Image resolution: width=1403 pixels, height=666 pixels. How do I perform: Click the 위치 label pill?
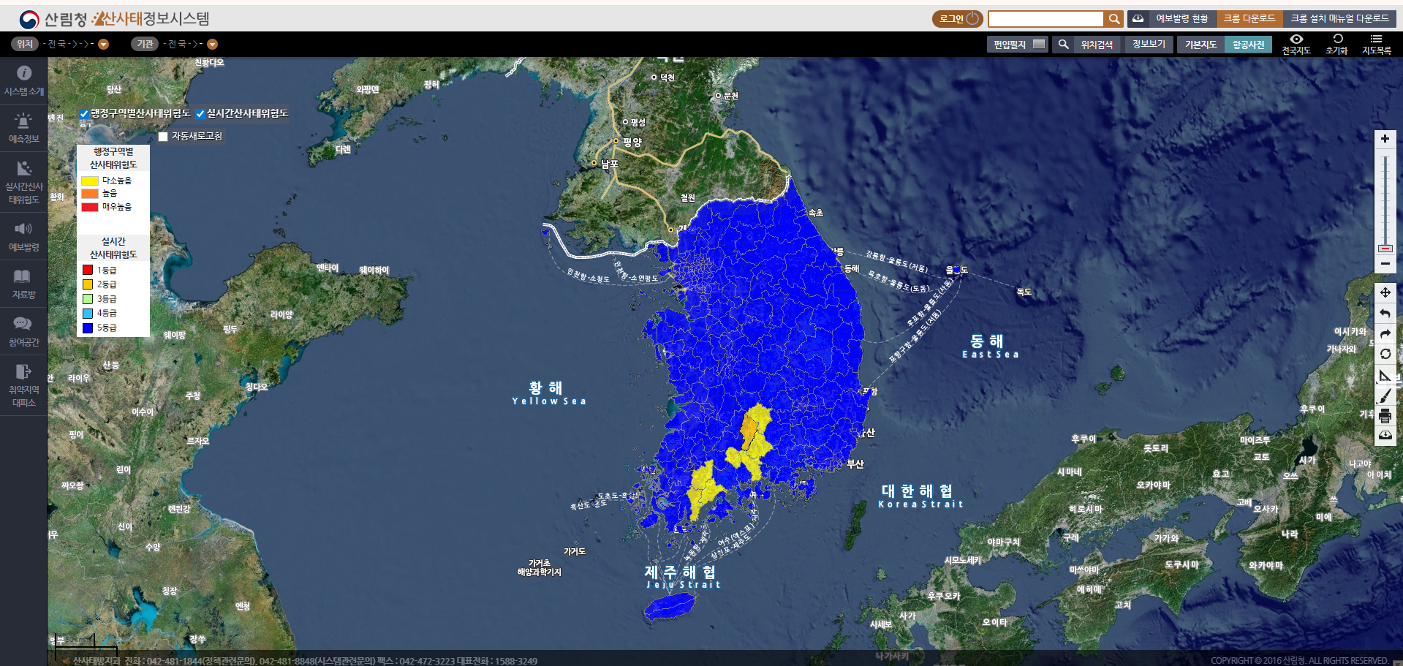25,44
